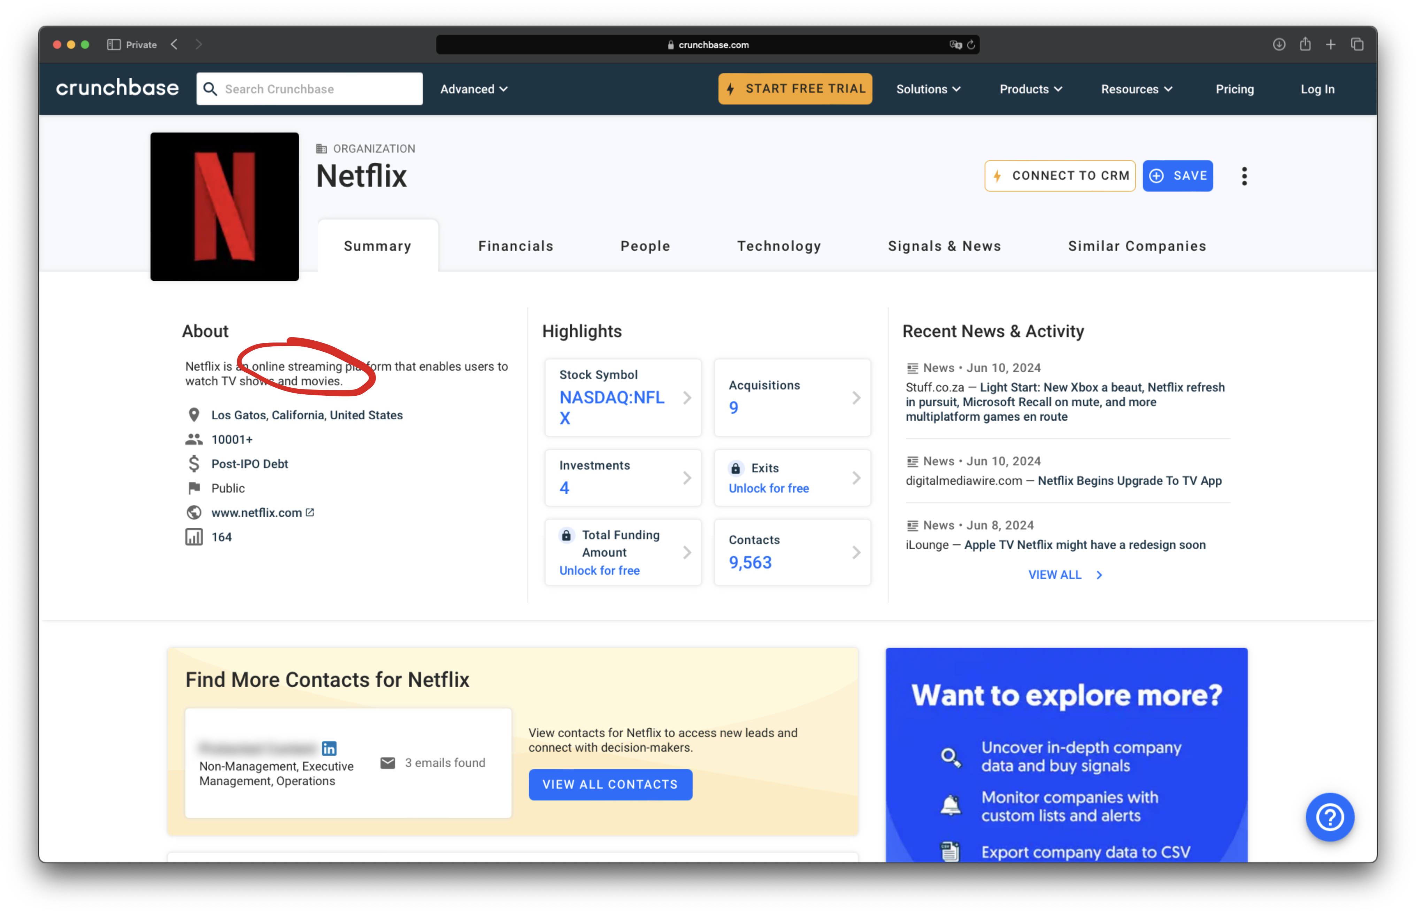
Task: Open the Products dropdown menu
Action: [1031, 89]
